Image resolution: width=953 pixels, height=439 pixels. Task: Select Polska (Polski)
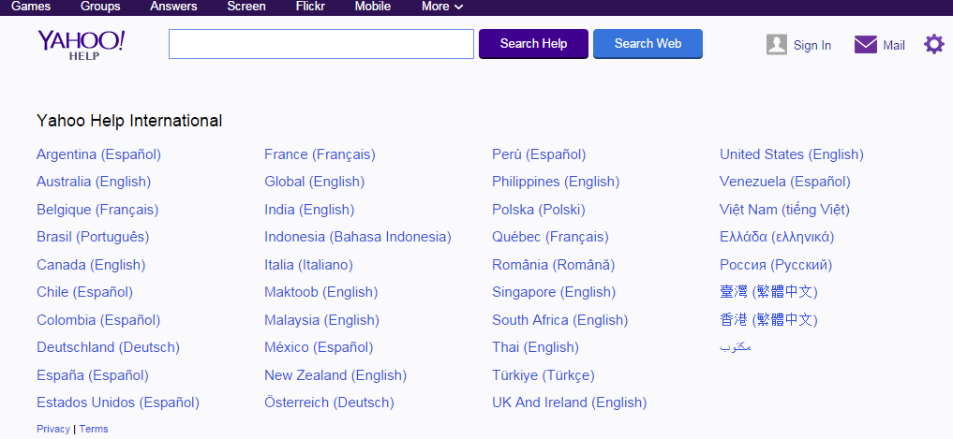(x=539, y=210)
